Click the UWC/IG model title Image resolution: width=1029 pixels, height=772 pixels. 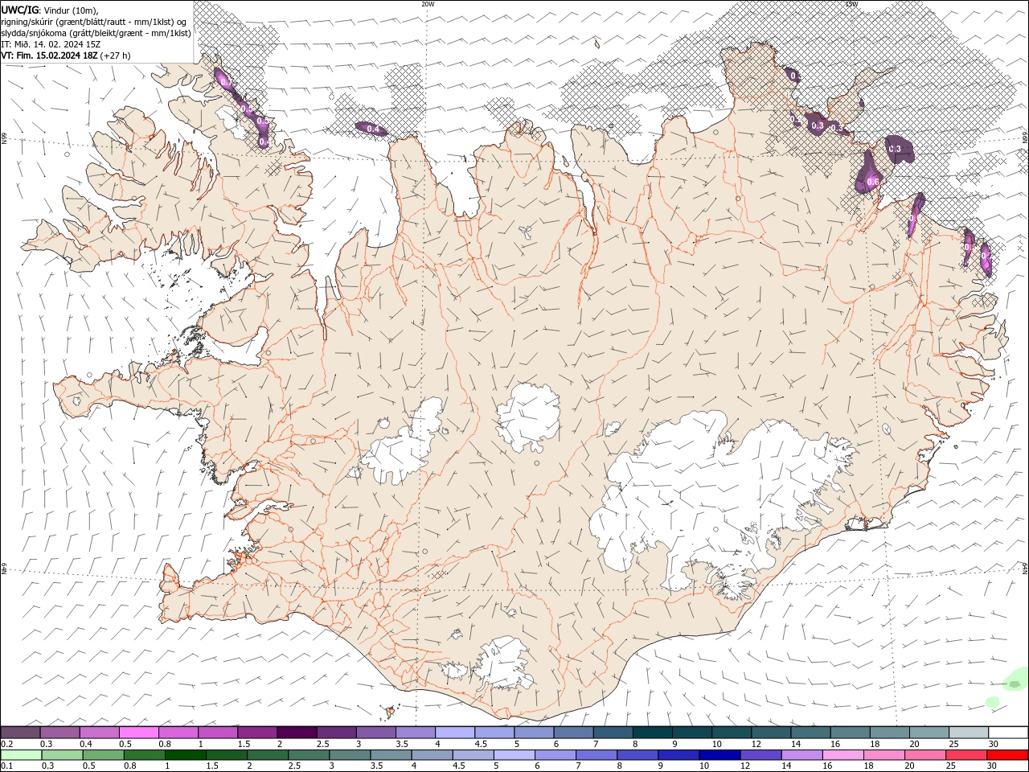19,10
